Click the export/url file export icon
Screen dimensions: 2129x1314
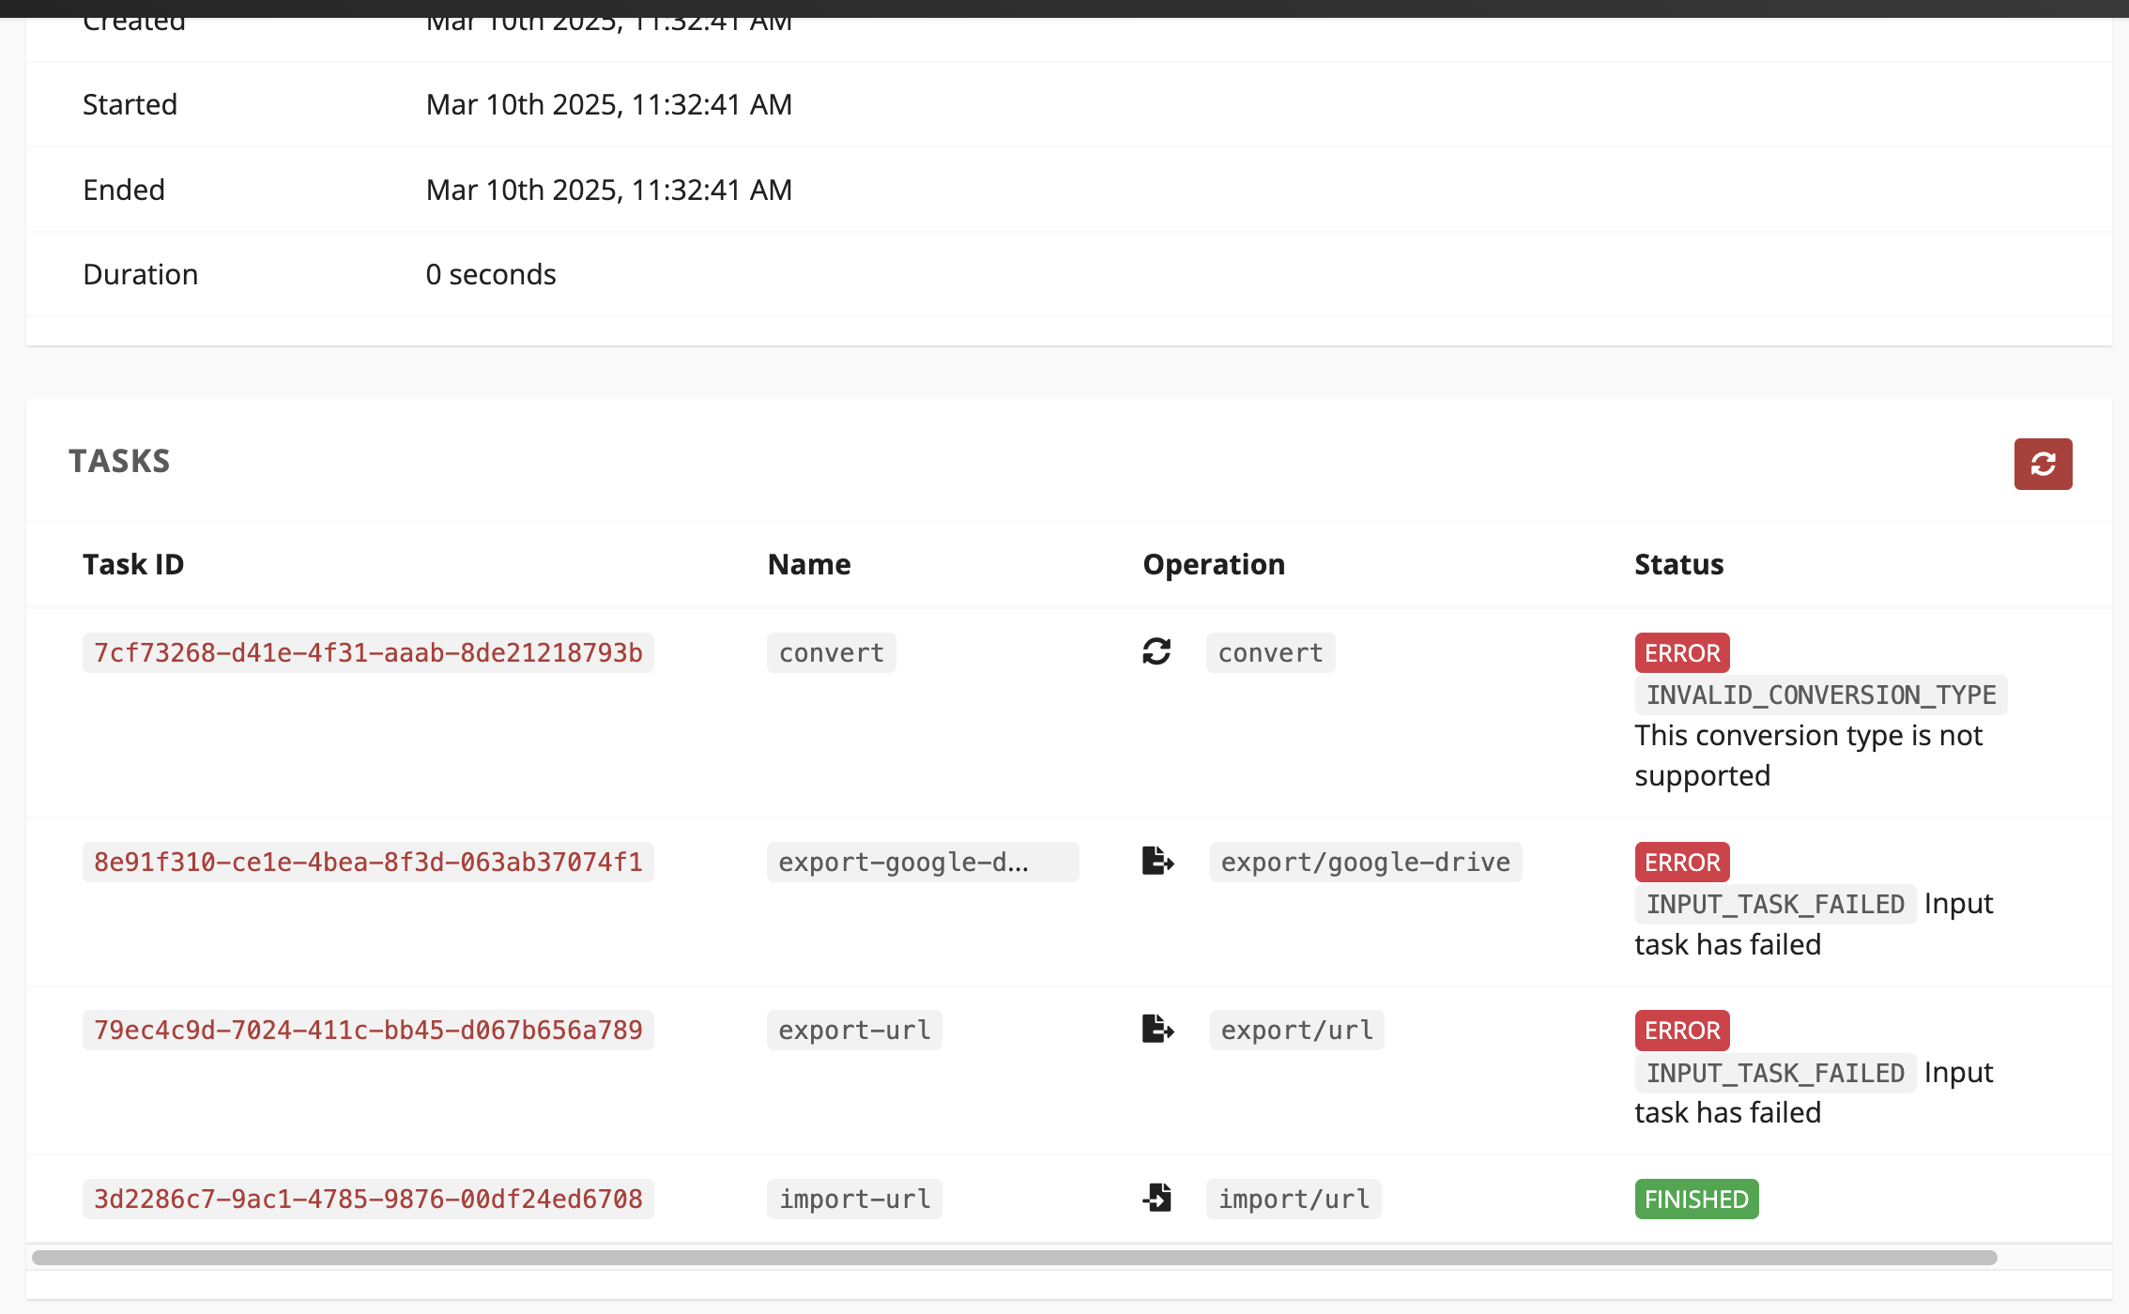[1156, 1029]
